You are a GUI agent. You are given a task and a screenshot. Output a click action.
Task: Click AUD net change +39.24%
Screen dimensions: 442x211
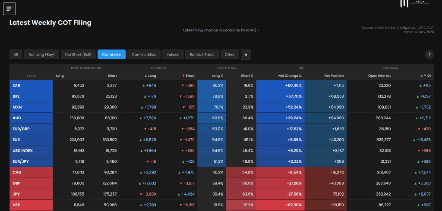[280, 118]
